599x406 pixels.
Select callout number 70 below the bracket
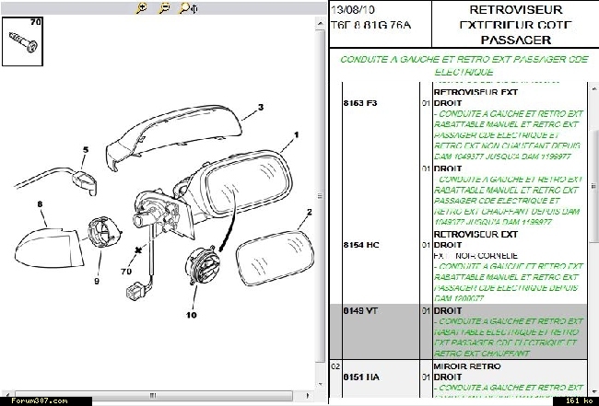(x=125, y=272)
